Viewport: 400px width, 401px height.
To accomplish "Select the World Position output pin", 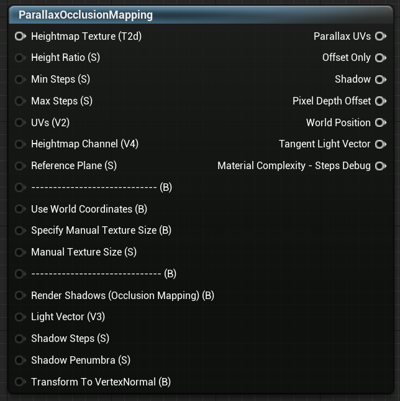I will (x=381, y=122).
